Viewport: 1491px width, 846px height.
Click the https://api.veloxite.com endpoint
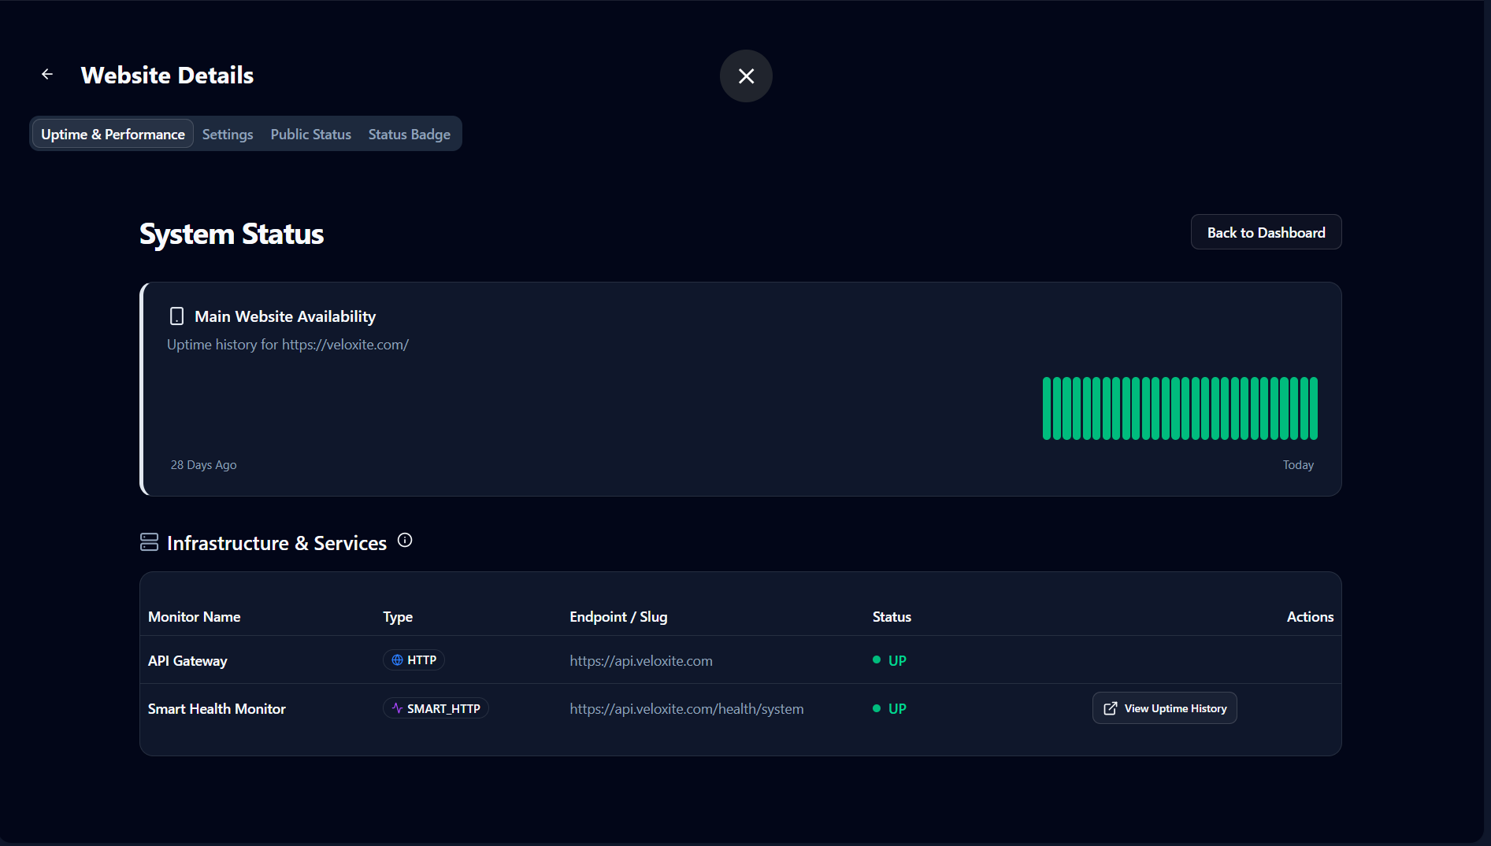click(641, 661)
